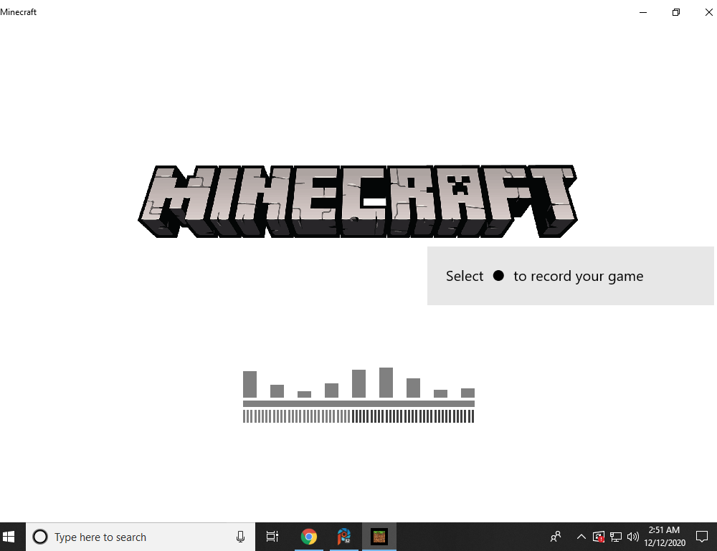Click the Minecraft logo on the loading screen
This screenshot has height=551, width=717.
358,201
